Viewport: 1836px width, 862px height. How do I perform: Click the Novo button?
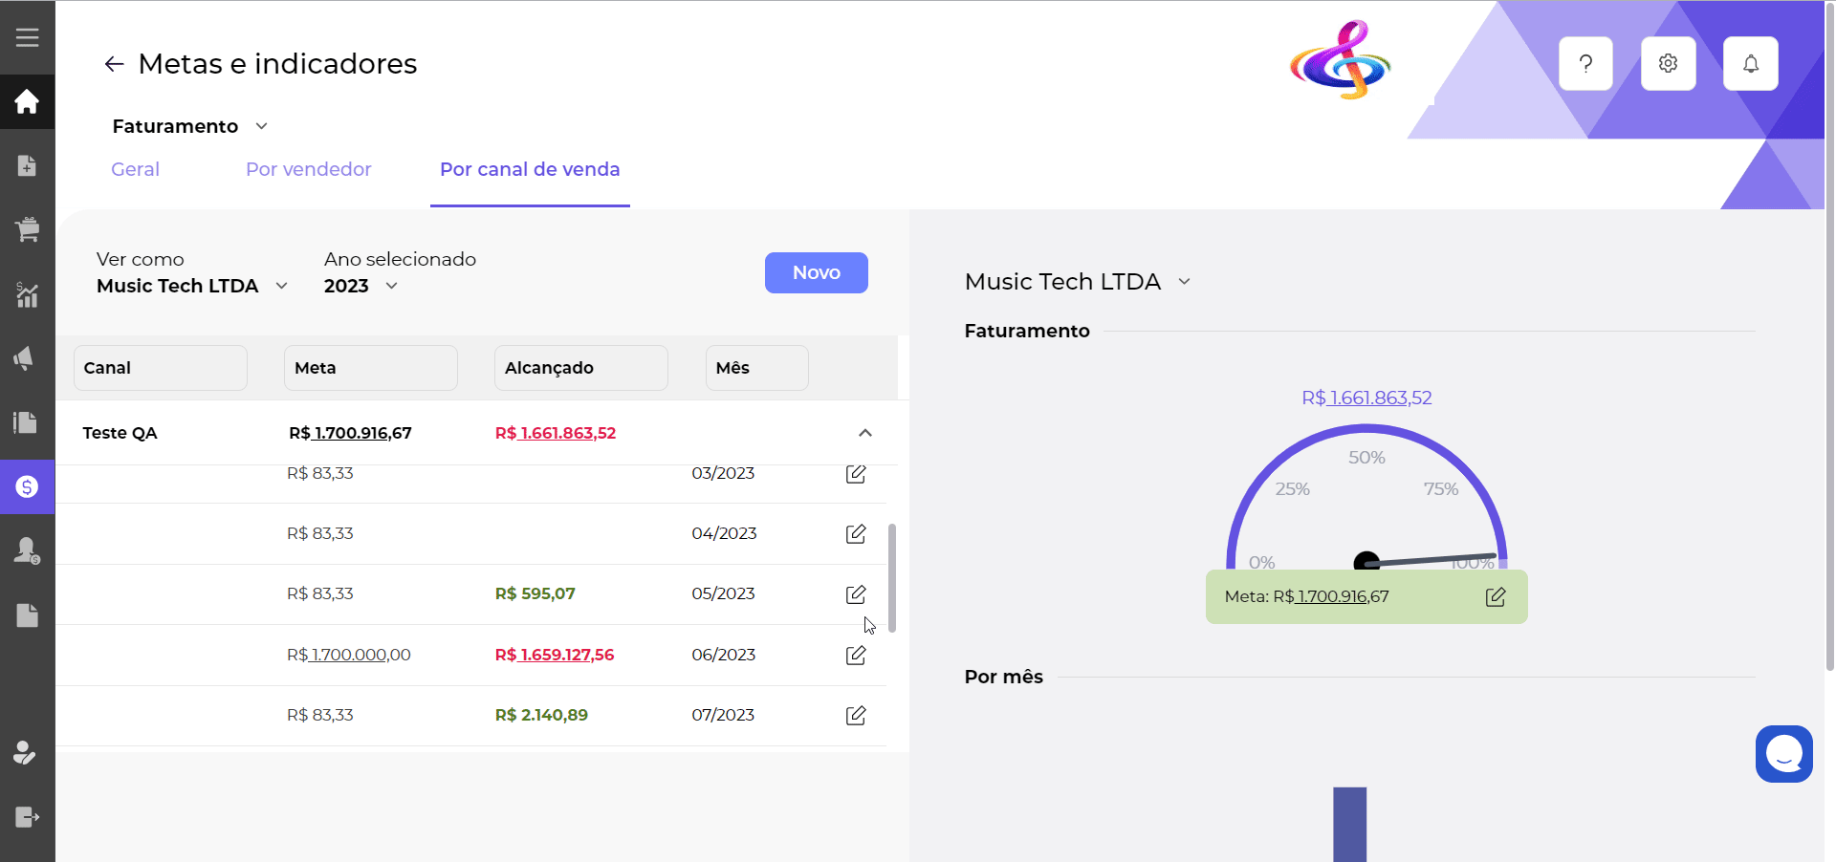click(x=816, y=272)
